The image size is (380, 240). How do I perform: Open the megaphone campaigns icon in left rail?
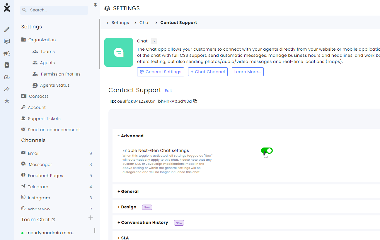click(7, 53)
